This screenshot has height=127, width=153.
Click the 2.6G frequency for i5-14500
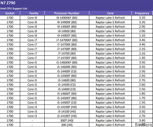pyautogui.click(x=142, y=85)
